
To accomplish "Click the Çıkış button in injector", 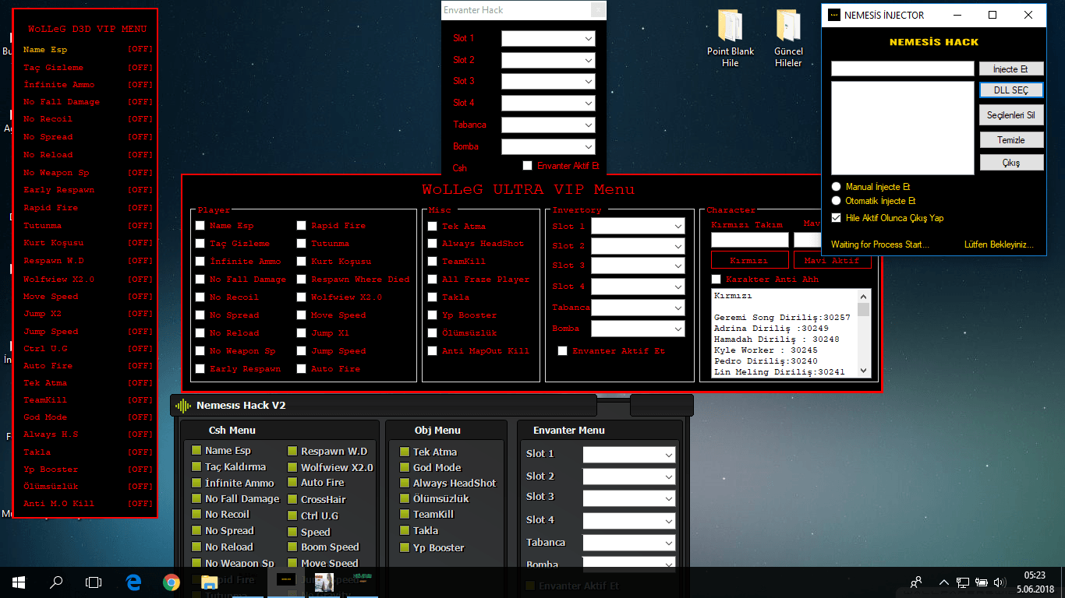I will click(1011, 163).
